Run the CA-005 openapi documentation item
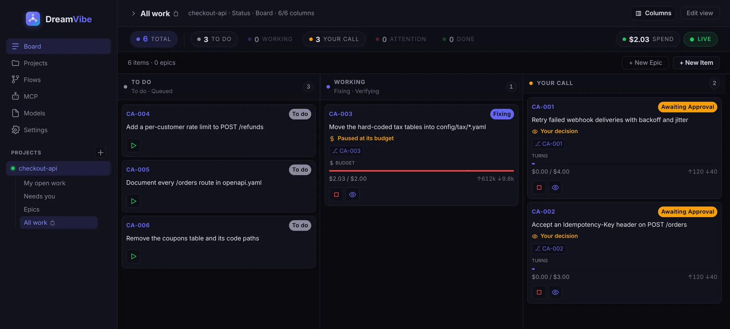The height and width of the screenshot is (329, 730). pyautogui.click(x=133, y=201)
